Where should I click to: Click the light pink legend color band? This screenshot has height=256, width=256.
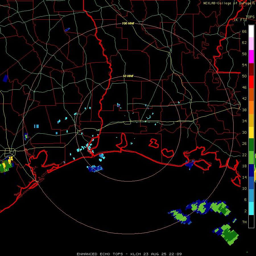(x=251, y=44)
